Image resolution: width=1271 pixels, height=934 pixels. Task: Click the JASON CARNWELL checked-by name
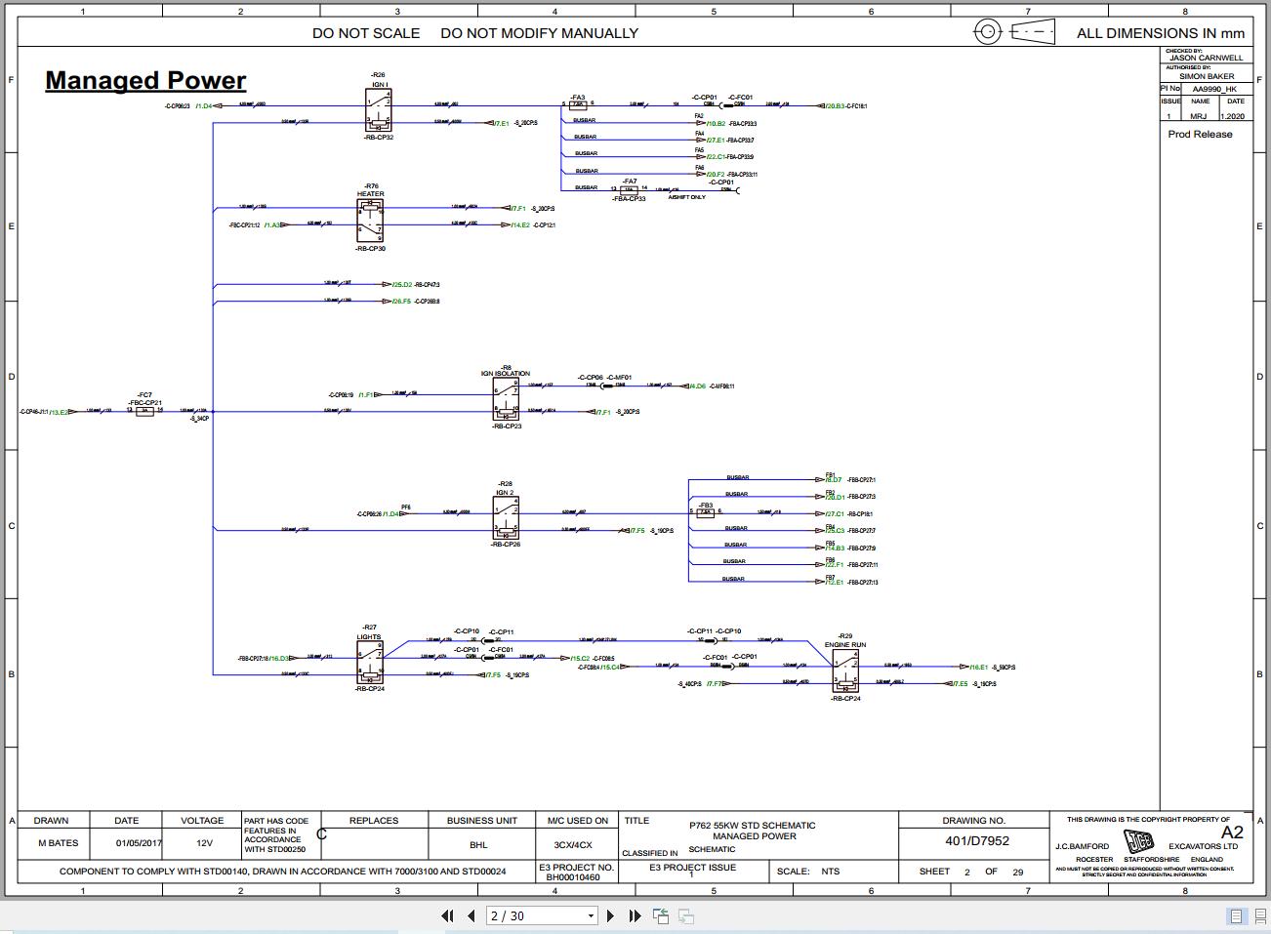[x=1207, y=59]
